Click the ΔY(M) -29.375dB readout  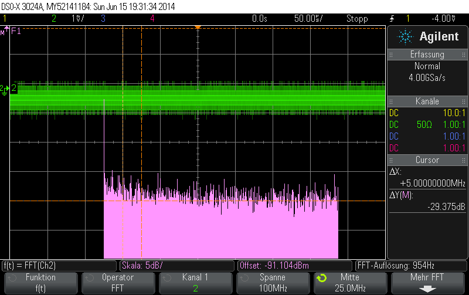(427, 201)
